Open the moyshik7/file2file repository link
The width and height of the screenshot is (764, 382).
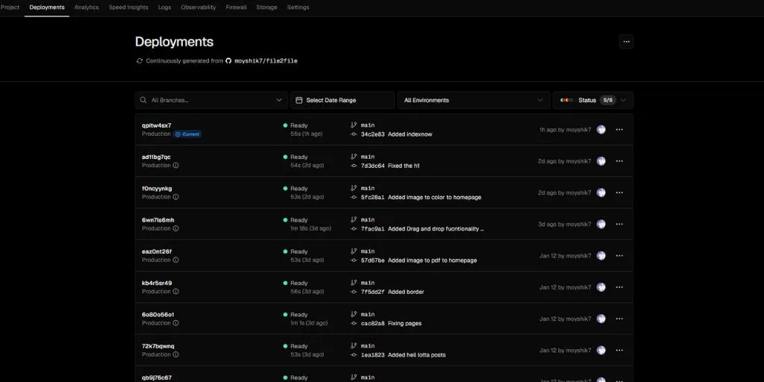[x=266, y=61]
